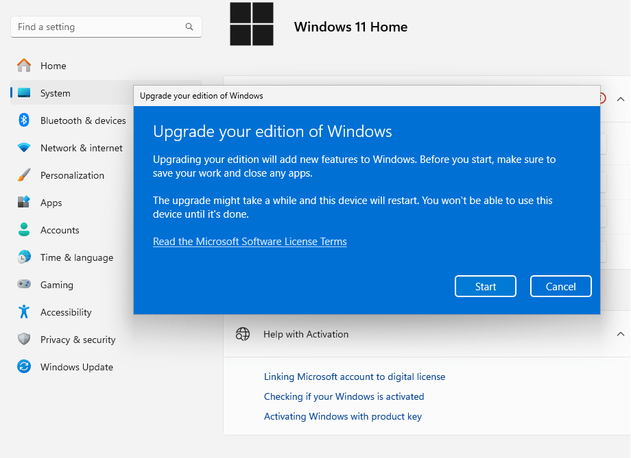Click the Accessibility figure icon
This screenshot has width=631, height=458.
click(24, 311)
